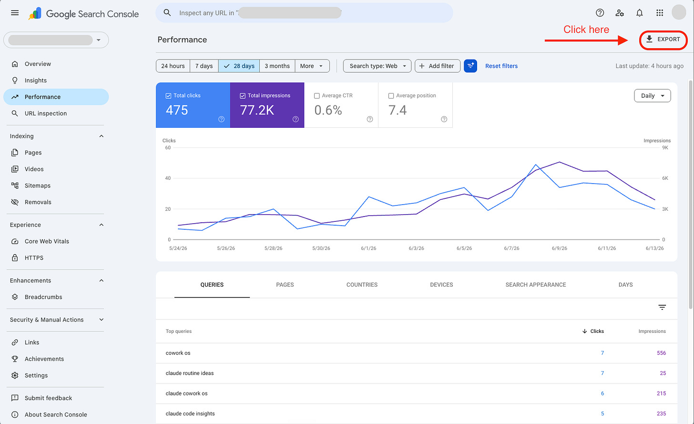The image size is (694, 424).
Task: Collapse the Experience section
Action: (x=101, y=225)
